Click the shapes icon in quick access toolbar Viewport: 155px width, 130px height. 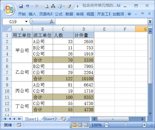coord(60,6)
